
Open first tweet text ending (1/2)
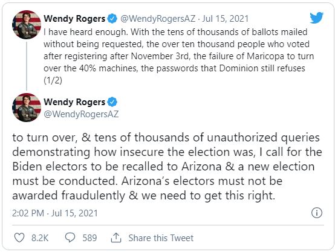178,56
